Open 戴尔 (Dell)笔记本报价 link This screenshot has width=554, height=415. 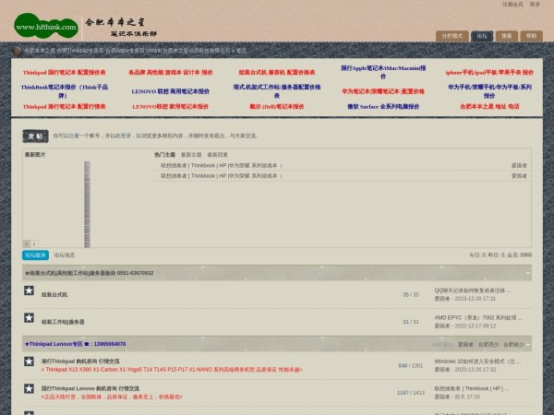click(277, 107)
